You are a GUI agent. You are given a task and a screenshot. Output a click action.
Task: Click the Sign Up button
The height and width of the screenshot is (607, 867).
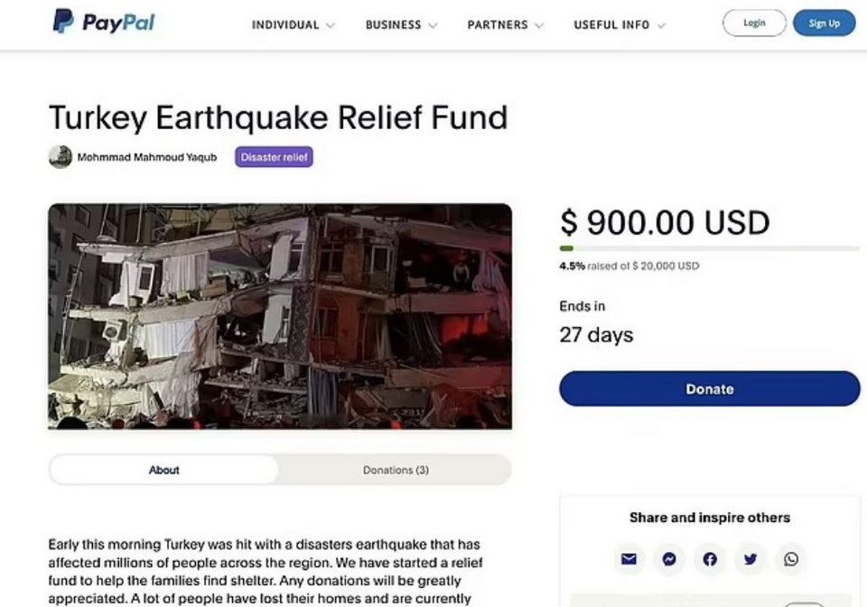823,23
